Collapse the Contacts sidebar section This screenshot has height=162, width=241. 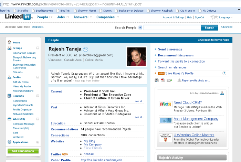tap(38, 96)
